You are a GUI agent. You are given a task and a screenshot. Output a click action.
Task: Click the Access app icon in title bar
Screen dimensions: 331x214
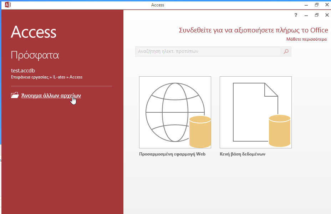[x=7, y=5]
